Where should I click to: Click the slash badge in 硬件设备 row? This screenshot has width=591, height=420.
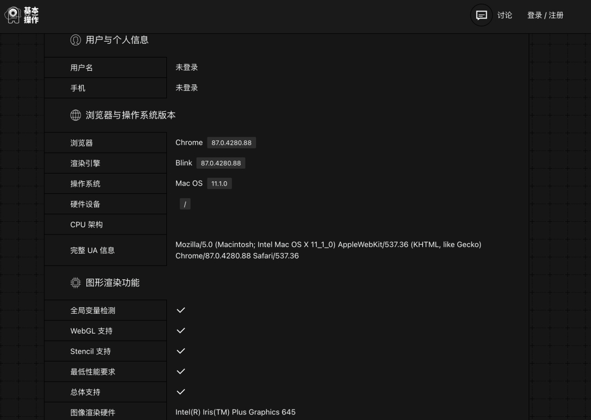[x=185, y=204]
